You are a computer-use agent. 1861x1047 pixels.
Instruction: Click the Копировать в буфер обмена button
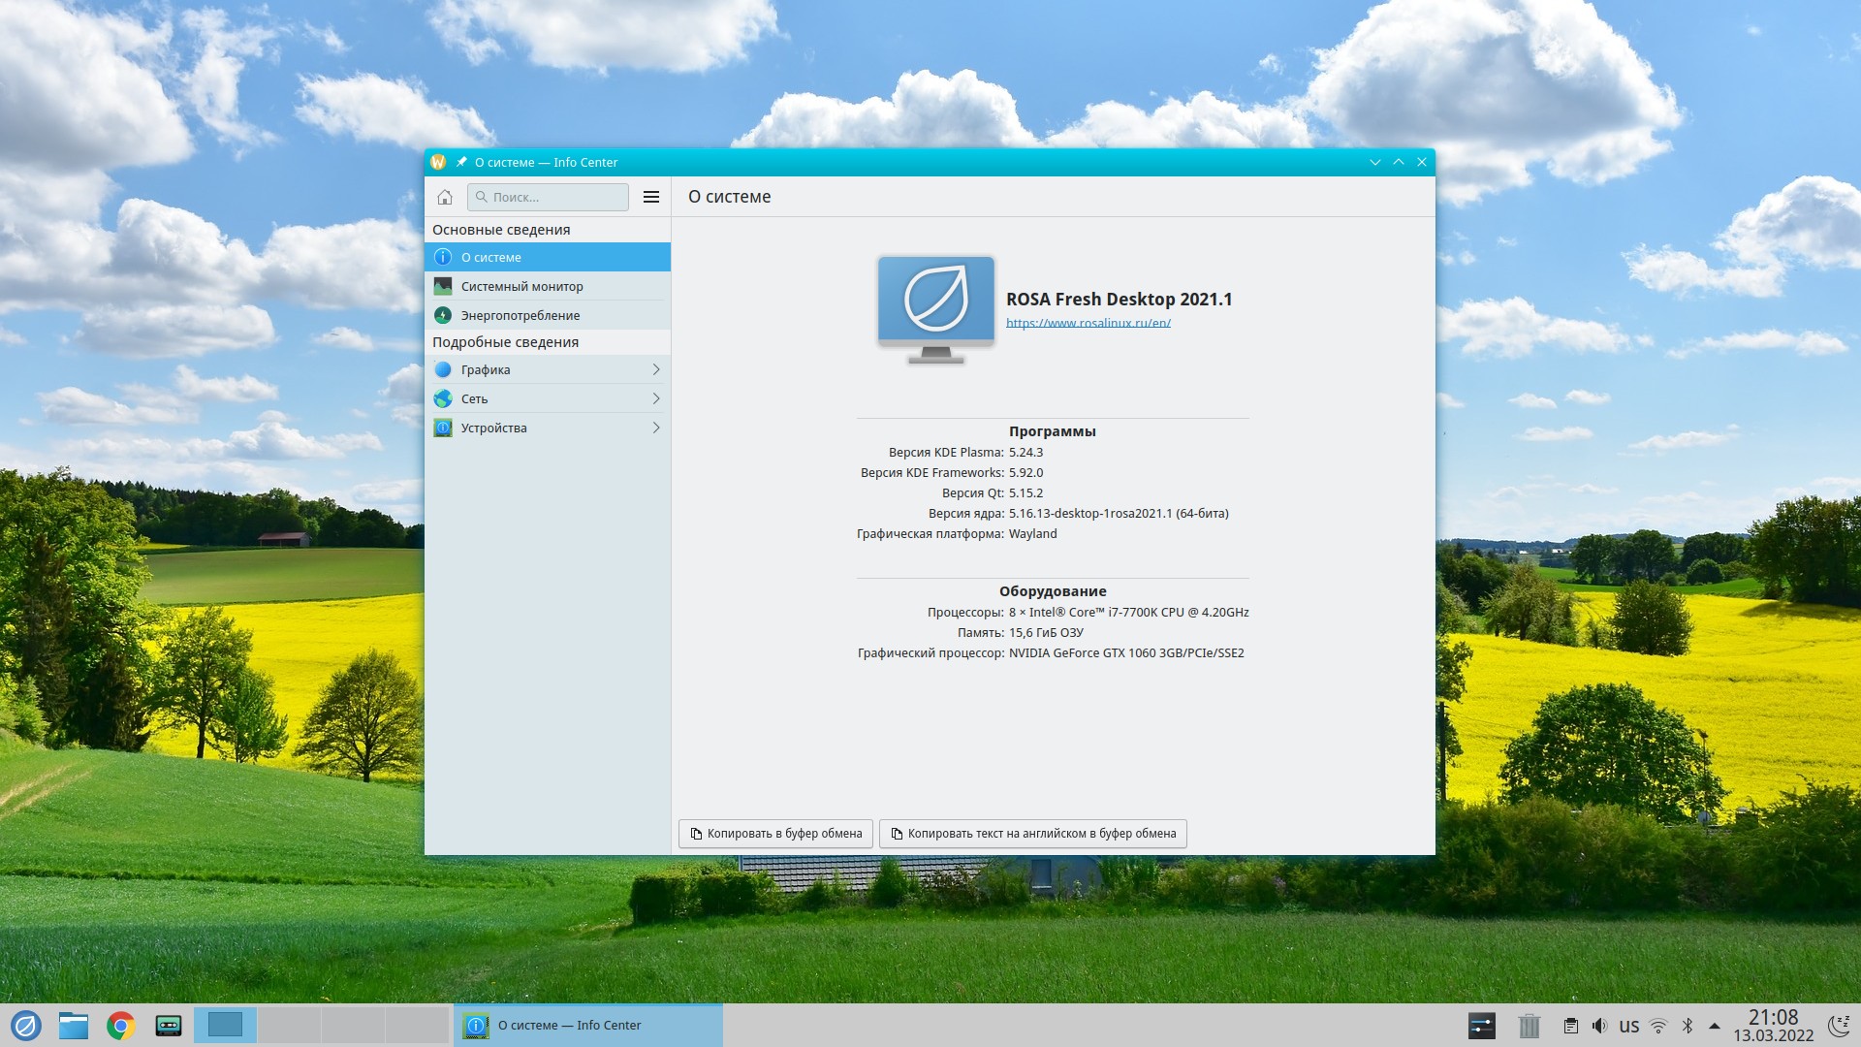[x=775, y=834]
